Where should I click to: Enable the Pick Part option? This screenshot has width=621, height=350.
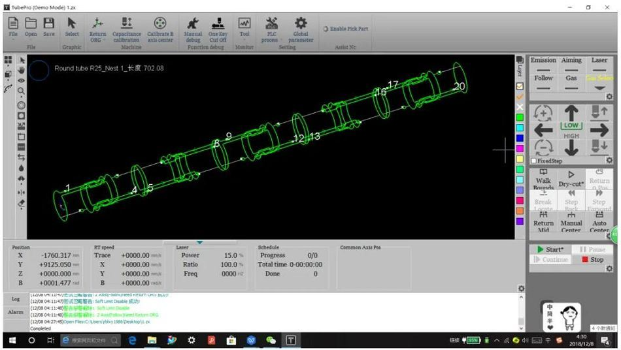click(345, 29)
